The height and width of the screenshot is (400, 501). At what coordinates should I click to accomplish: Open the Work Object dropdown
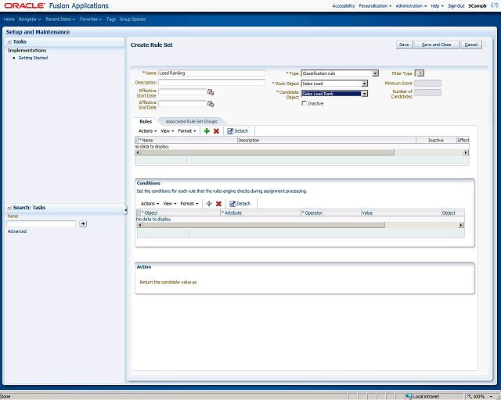334,84
